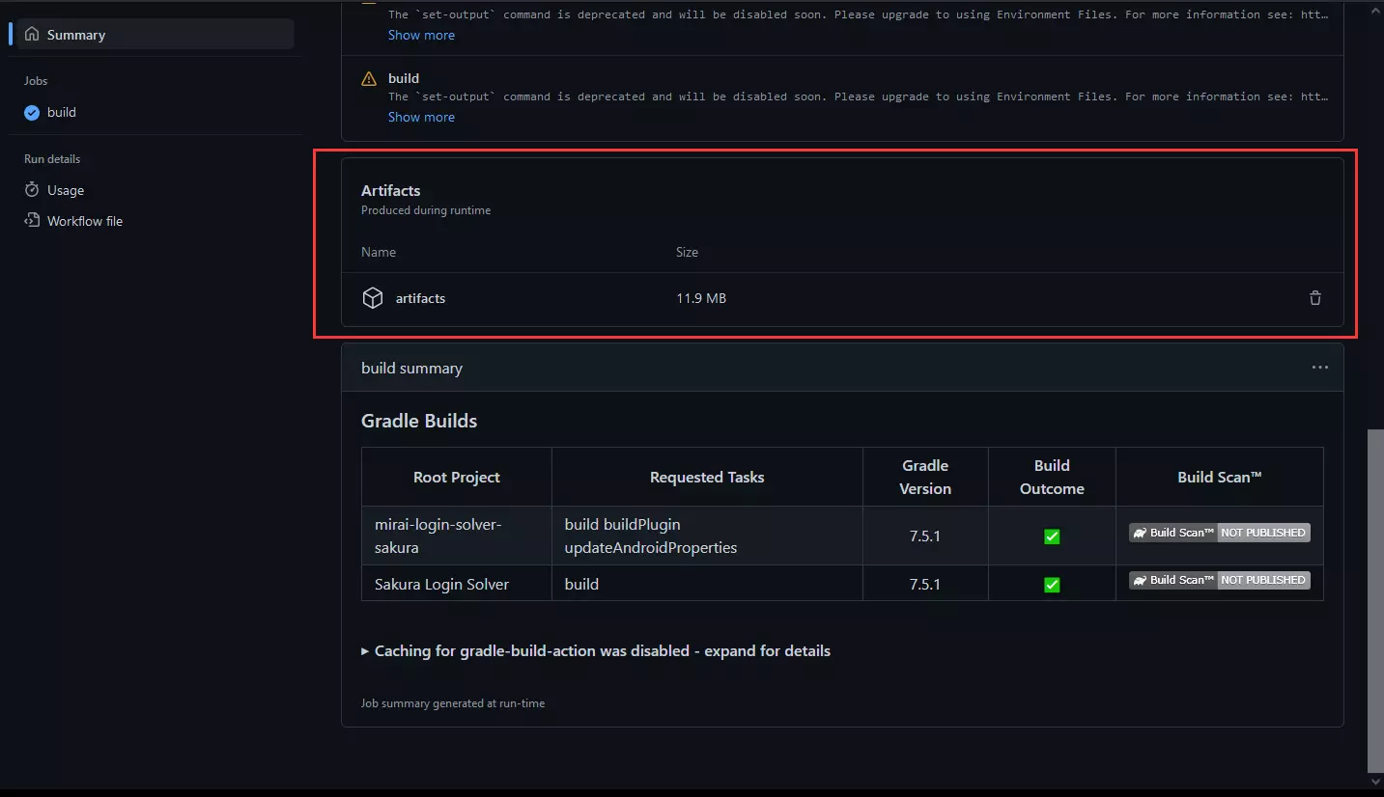Screen dimensions: 1384x797
Task: Open the Workflow file link
Action: coord(85,221)
